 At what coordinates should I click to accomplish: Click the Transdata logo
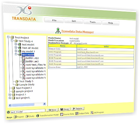click(x=24, y=13)
